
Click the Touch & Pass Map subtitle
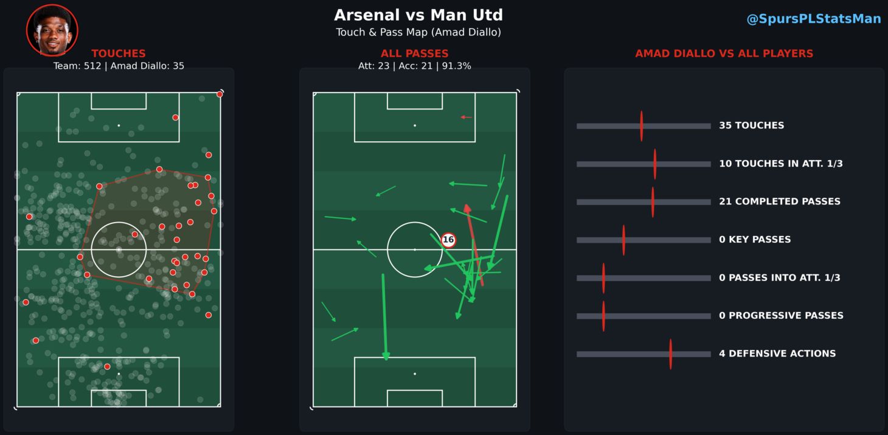(x=418, y=32)
